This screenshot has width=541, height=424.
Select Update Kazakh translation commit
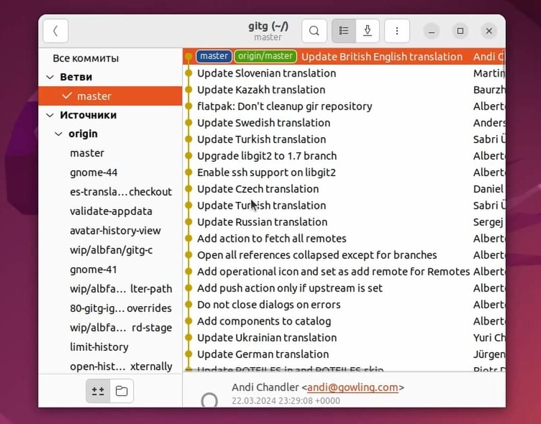(x=344, y=90)
